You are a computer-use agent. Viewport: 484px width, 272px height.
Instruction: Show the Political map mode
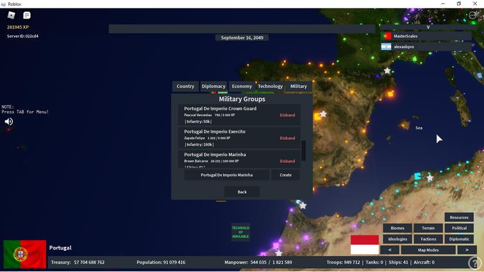pos(459,228)
